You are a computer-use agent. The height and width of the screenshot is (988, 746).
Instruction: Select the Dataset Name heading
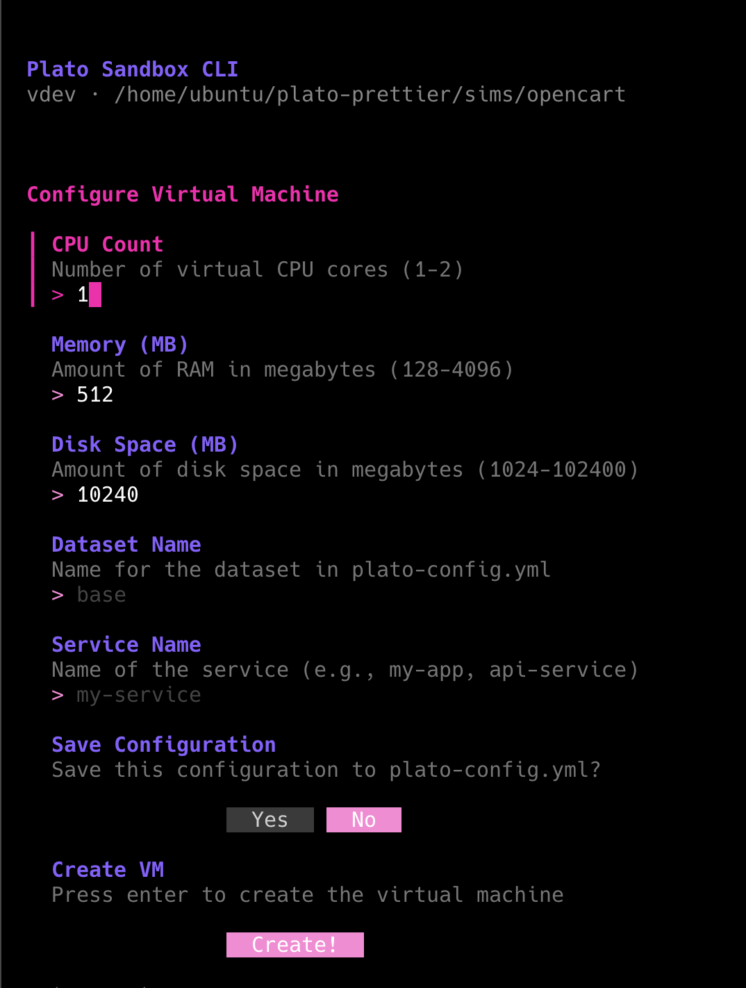click(126, 545)
